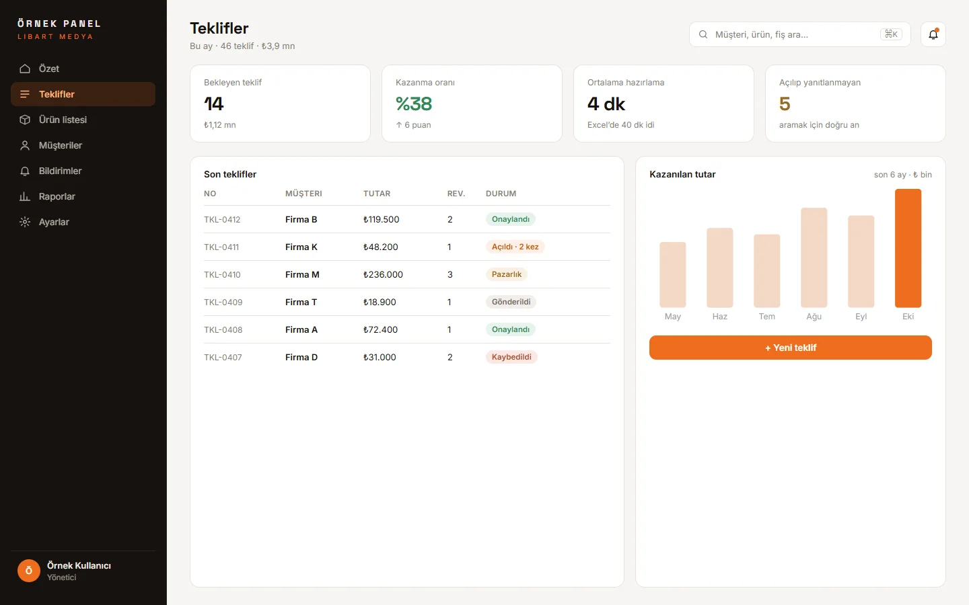This screenshot has width=969, height=605.
Task: Open the Raporlar section
Action: [83, 196]
